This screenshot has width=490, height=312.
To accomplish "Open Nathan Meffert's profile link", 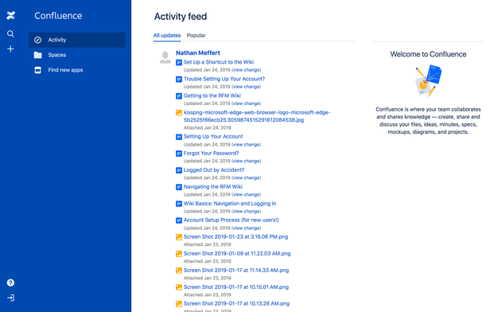I will point(198,53).
